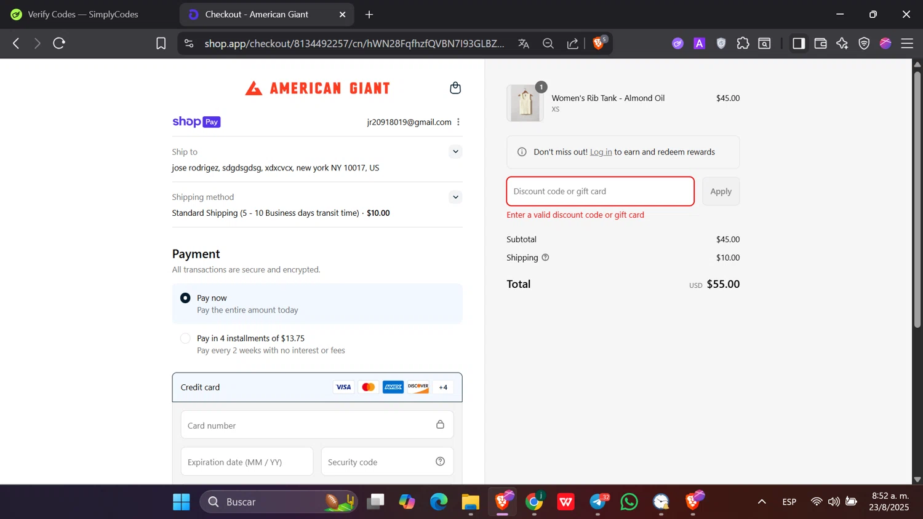Screen dimensions: 923x519
Task: Focus the Card number field
Action: pyautogui.click(x=318, y=425)
